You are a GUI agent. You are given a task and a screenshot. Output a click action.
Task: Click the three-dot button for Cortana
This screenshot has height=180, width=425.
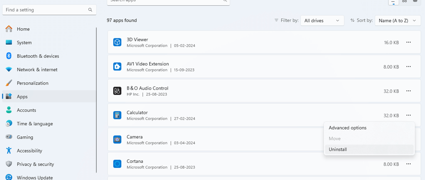point(408,164)
